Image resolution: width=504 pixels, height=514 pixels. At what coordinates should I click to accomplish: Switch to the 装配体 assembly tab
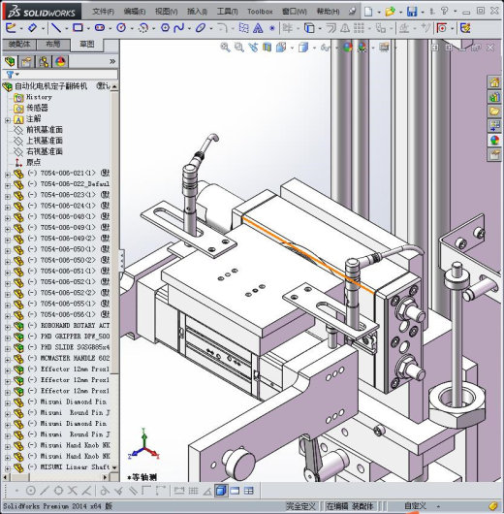[19, 45]
